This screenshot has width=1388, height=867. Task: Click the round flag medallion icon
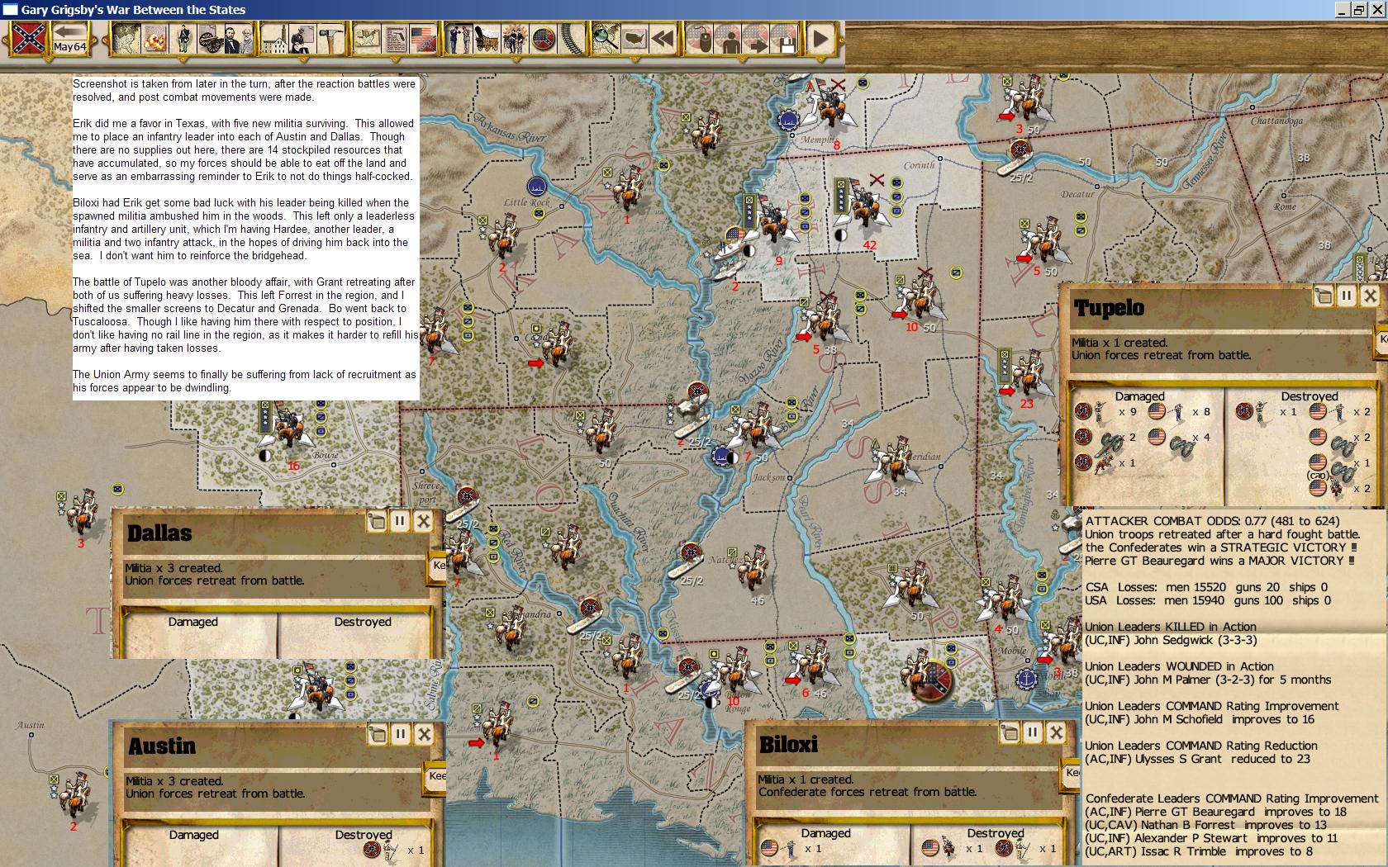tap(543, 38)
